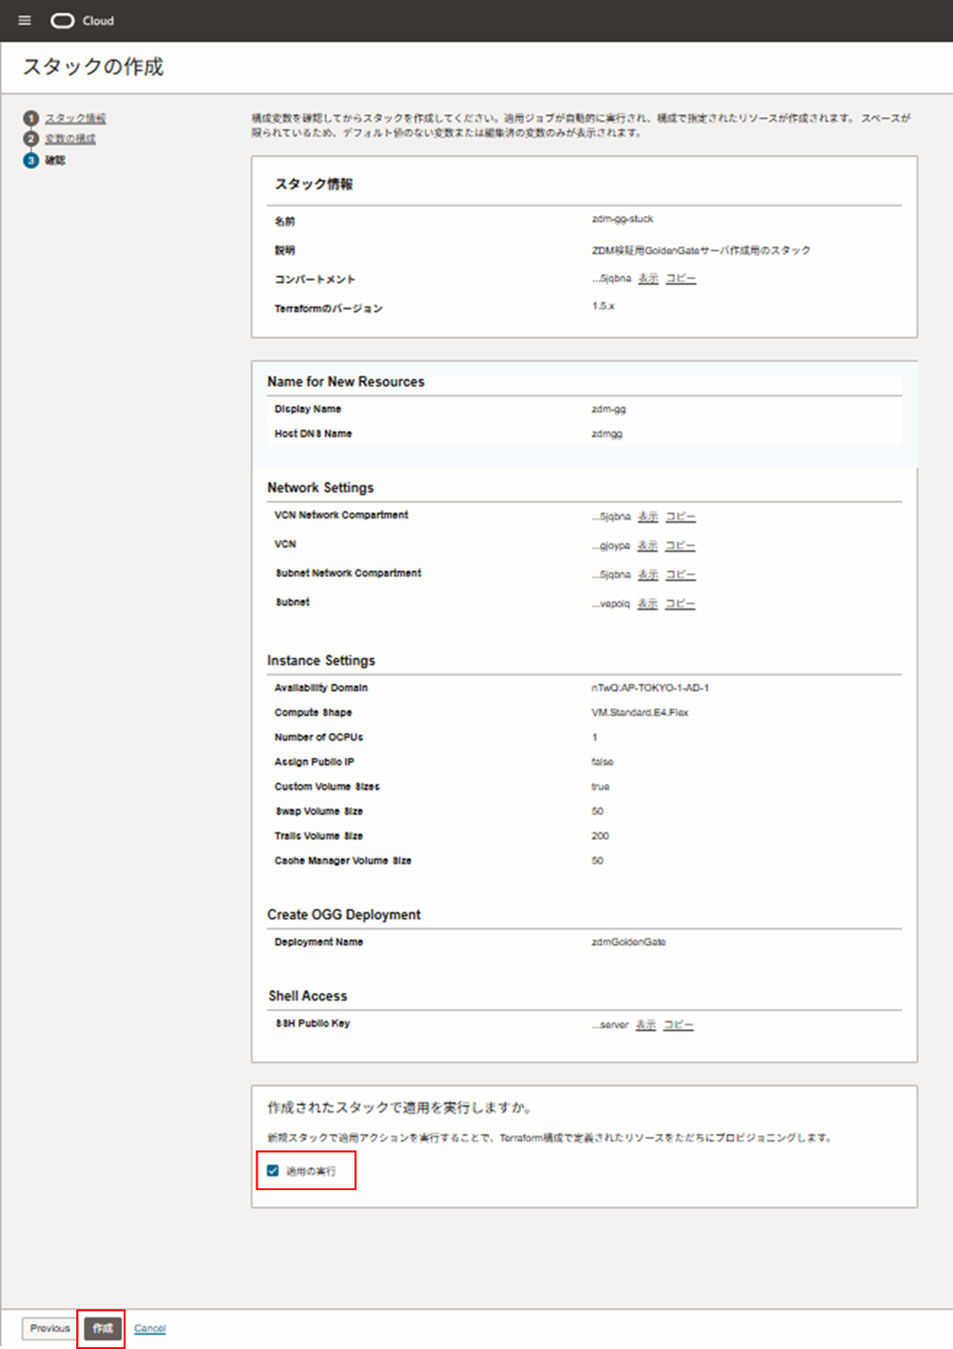This screenshot has height=1349, width=953.
Task: Select step 2 circle icon in wizard
Action: point(31,138)
